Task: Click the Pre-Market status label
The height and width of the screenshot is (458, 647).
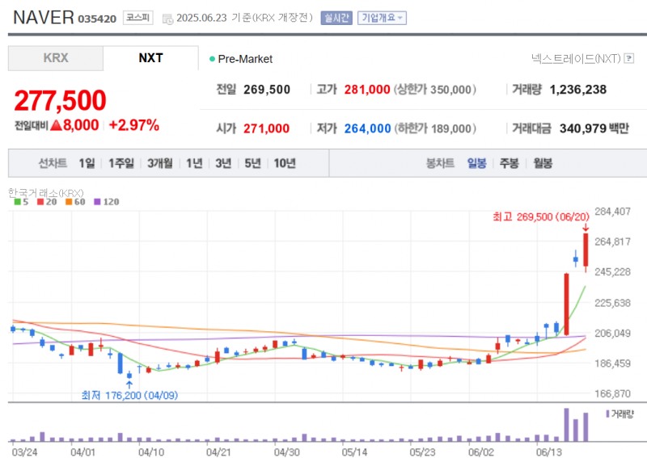Action: coord(245,59)
